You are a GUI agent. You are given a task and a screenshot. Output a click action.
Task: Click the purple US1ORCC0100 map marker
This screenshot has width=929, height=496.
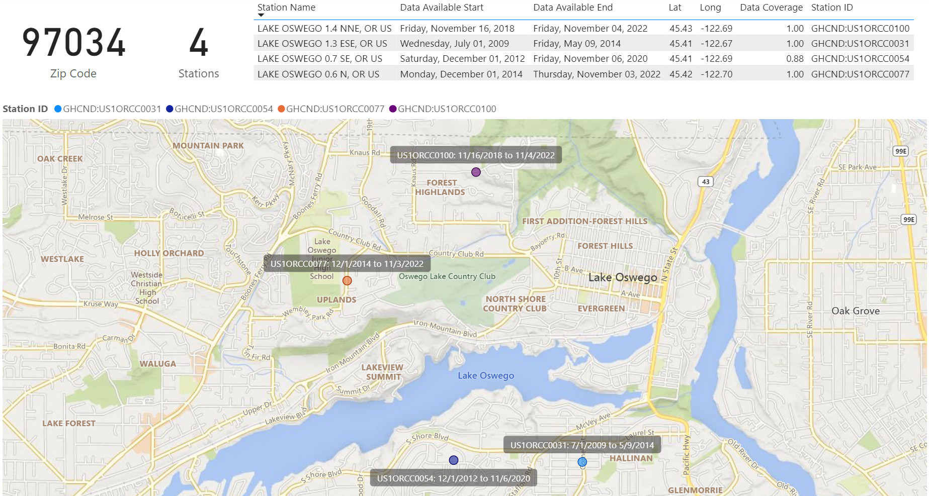tap(476, 172)
